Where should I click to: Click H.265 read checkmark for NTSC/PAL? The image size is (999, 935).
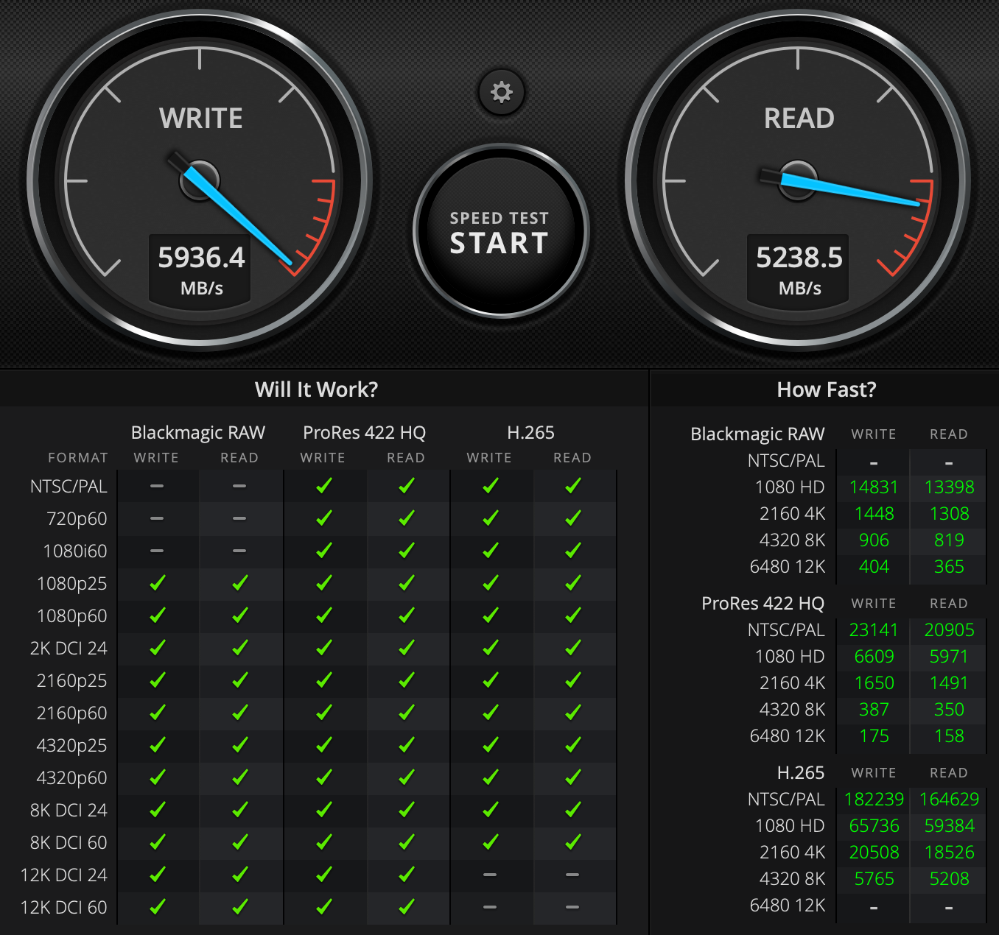point(572,486)
